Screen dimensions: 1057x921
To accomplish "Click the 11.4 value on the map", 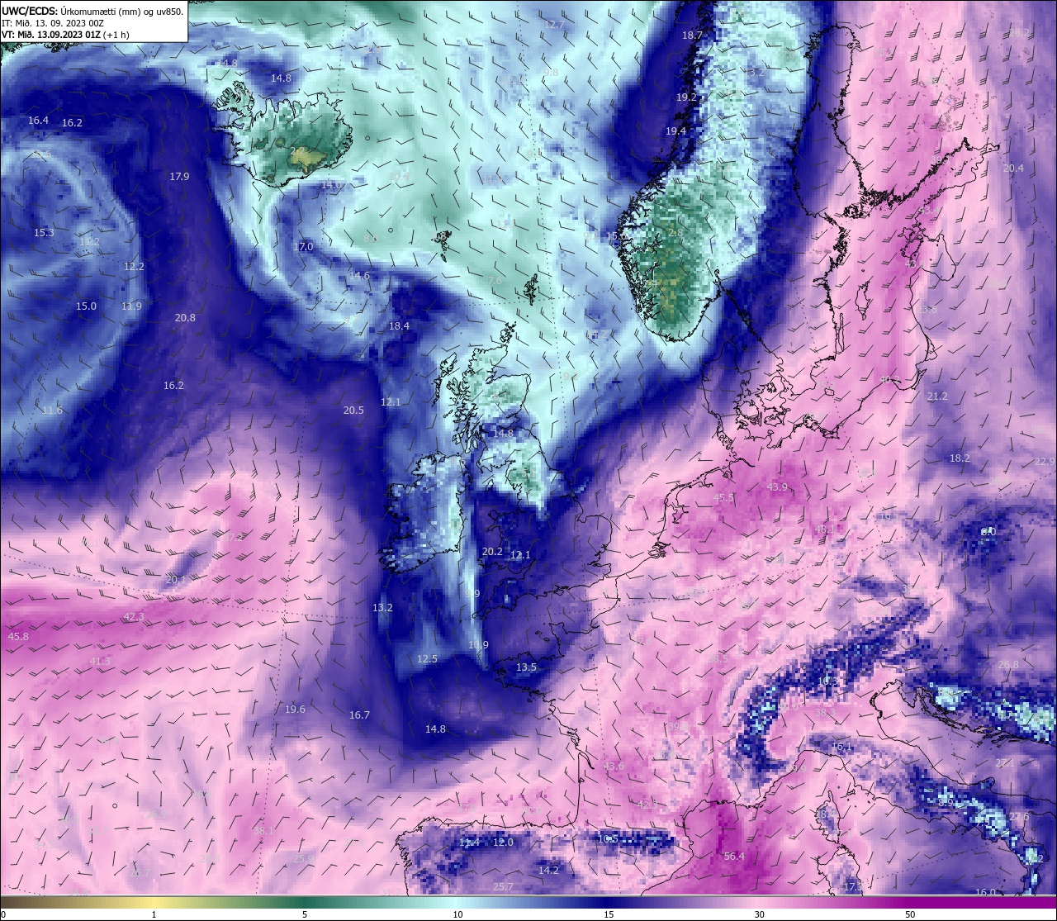I will coord(469,842).
